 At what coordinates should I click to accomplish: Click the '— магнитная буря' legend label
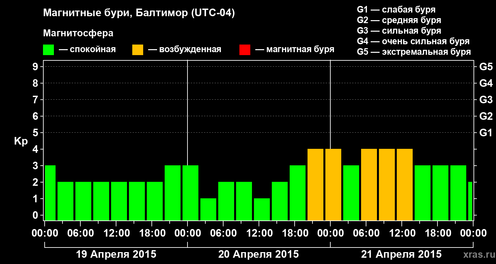click(295, 50)
